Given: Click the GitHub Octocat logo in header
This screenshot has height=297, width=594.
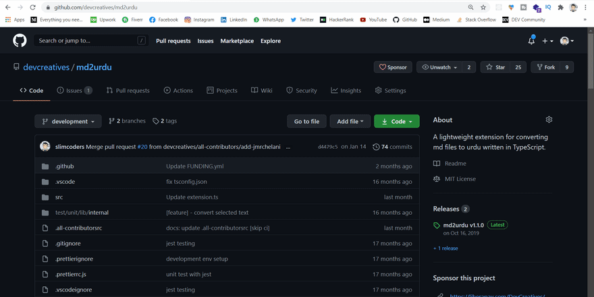Looking at the screenshot, I should coord(20,40).
